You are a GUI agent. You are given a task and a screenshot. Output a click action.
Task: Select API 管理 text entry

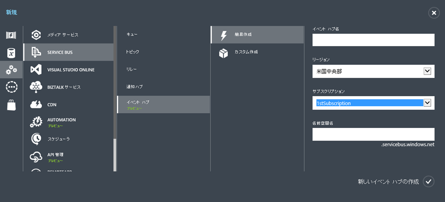[55, 155]
